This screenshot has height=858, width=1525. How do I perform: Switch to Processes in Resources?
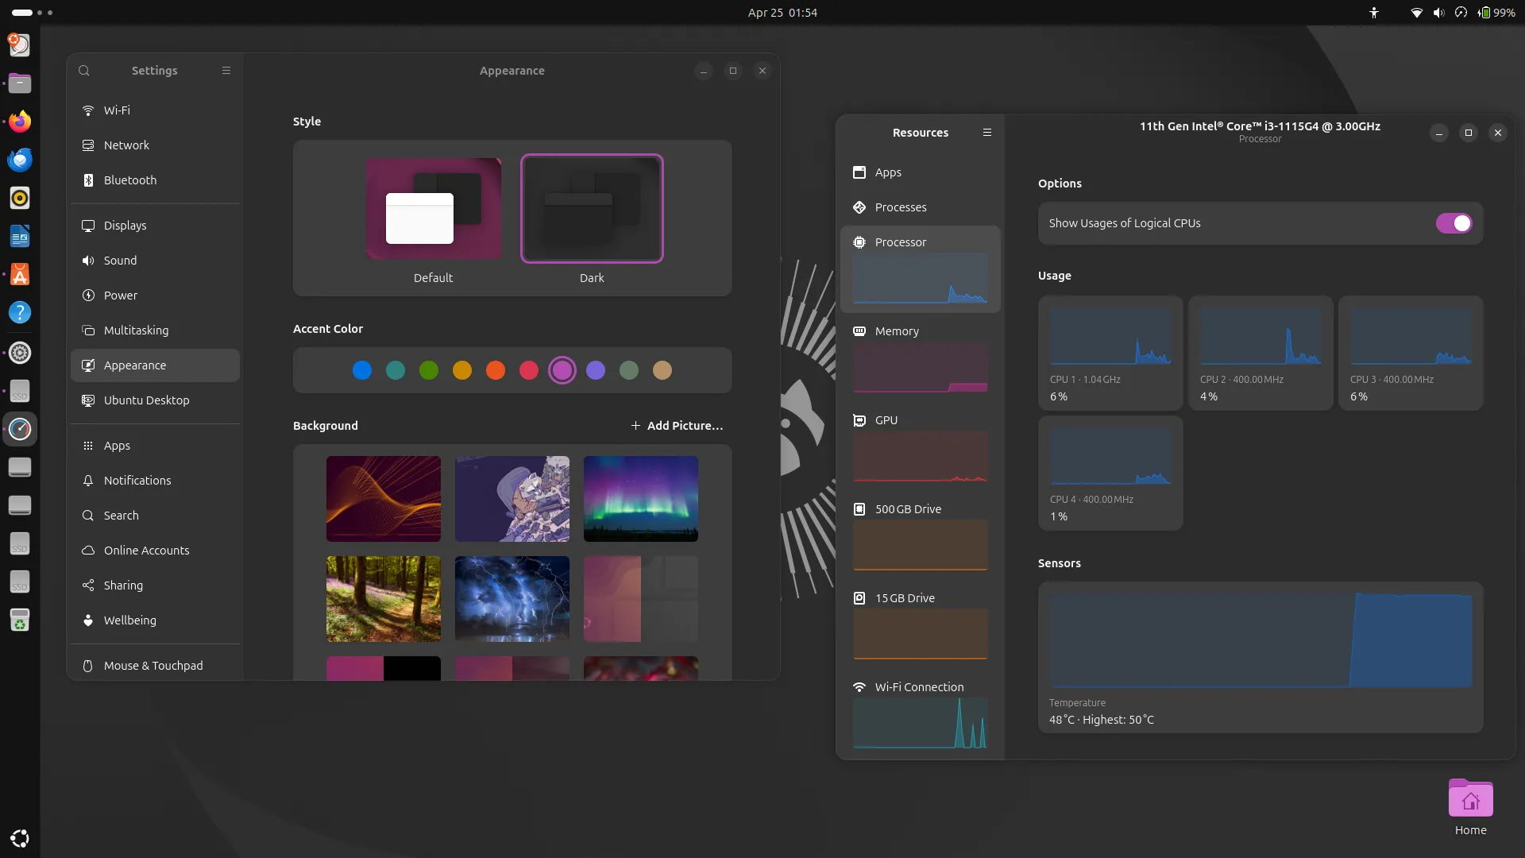901,207
